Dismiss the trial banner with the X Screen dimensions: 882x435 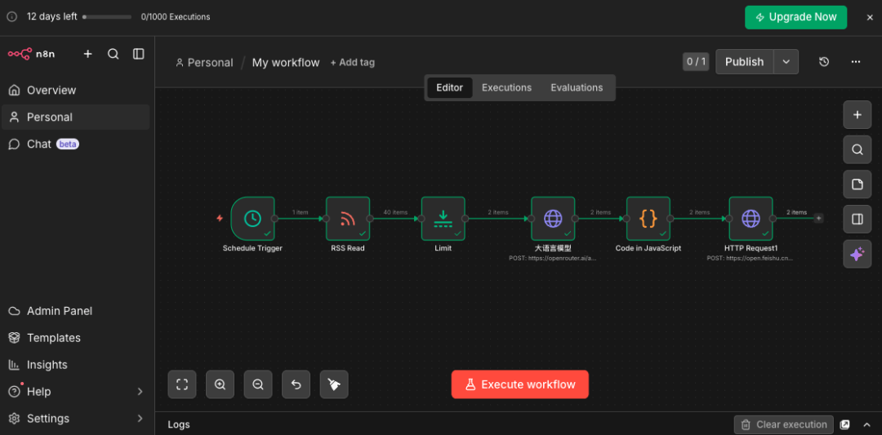[x=870, y=17]
